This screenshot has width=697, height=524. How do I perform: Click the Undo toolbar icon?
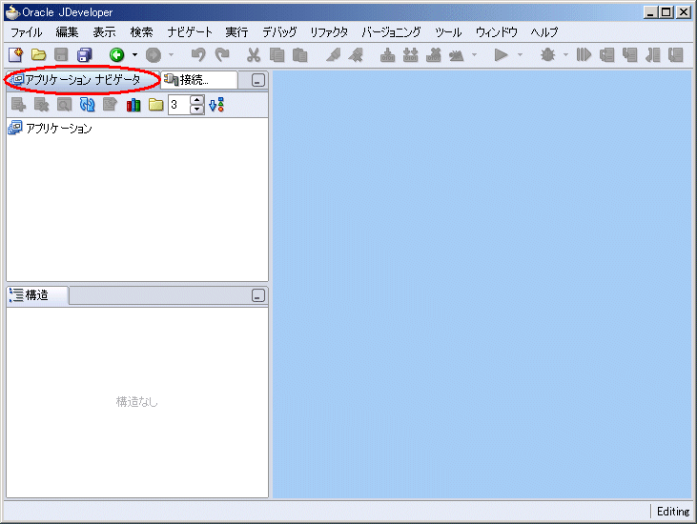[x=198, y=55]
